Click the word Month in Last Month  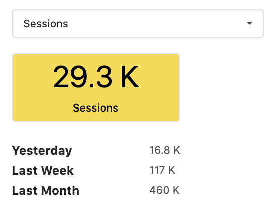(x=60, y=191)
